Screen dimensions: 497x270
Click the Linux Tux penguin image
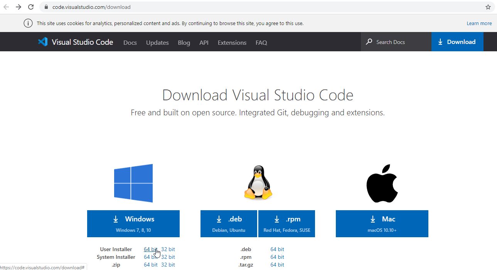click(258, 183)
